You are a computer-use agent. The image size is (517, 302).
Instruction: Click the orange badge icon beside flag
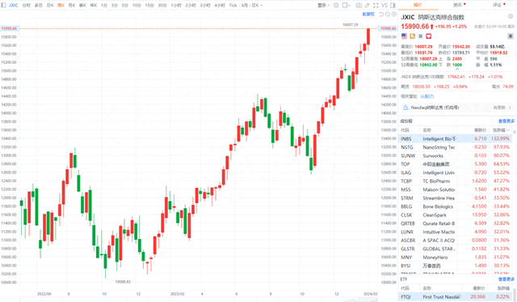[x=413, y=36]
